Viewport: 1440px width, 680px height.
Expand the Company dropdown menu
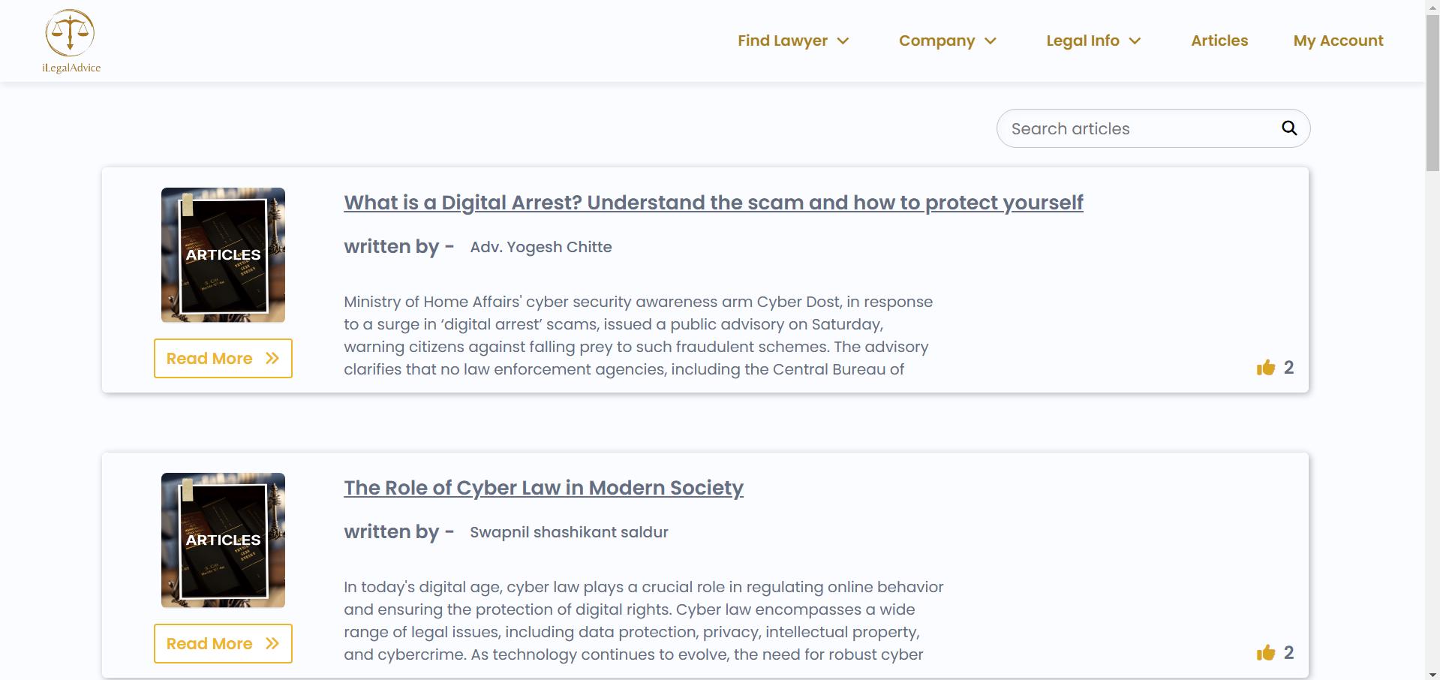(x=947, y=41)
